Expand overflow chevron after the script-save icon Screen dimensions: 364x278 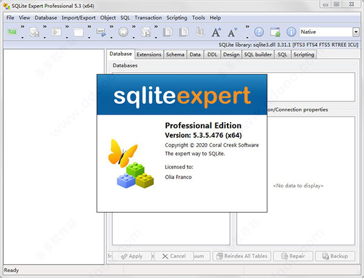click(x=157, y=27)
